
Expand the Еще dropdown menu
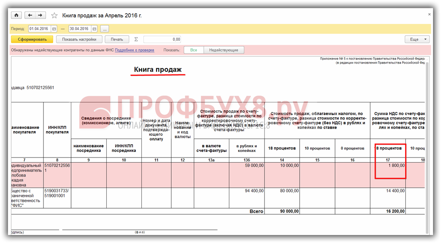(417, 40)
